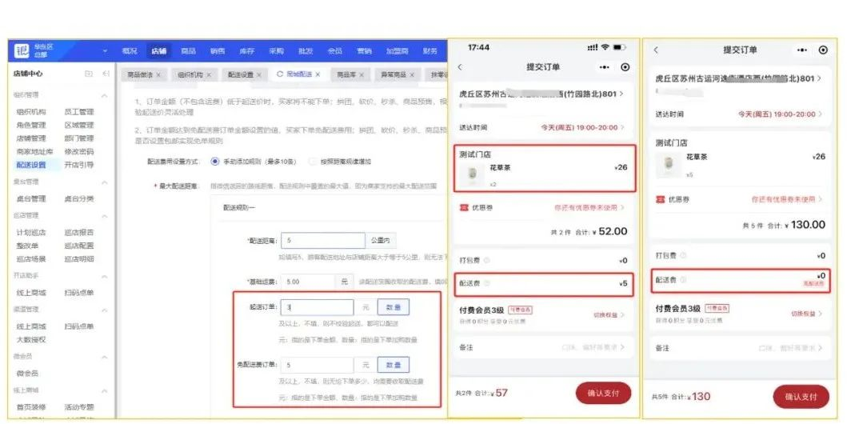Tap the 优惠券 coupon icon in left phone

coord(463,207)
